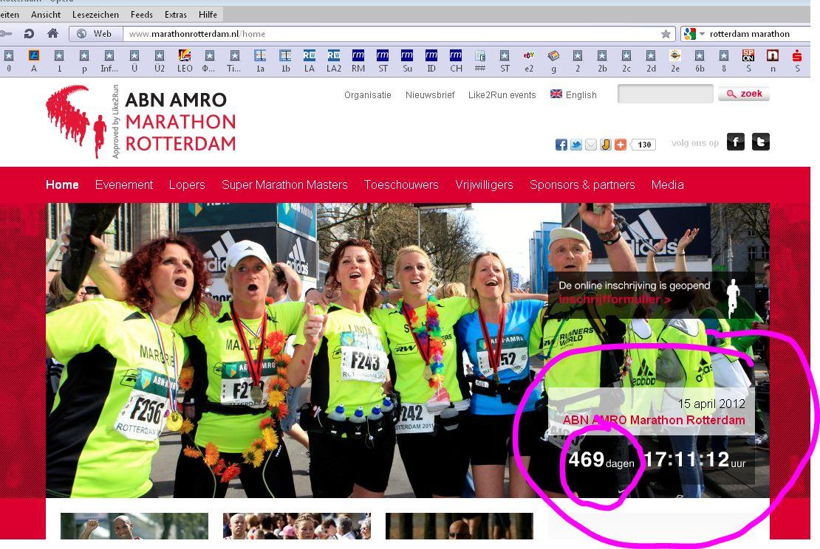Open the 'CH' rm bookmark
The image size is (820, 549).
pos(456,61)
